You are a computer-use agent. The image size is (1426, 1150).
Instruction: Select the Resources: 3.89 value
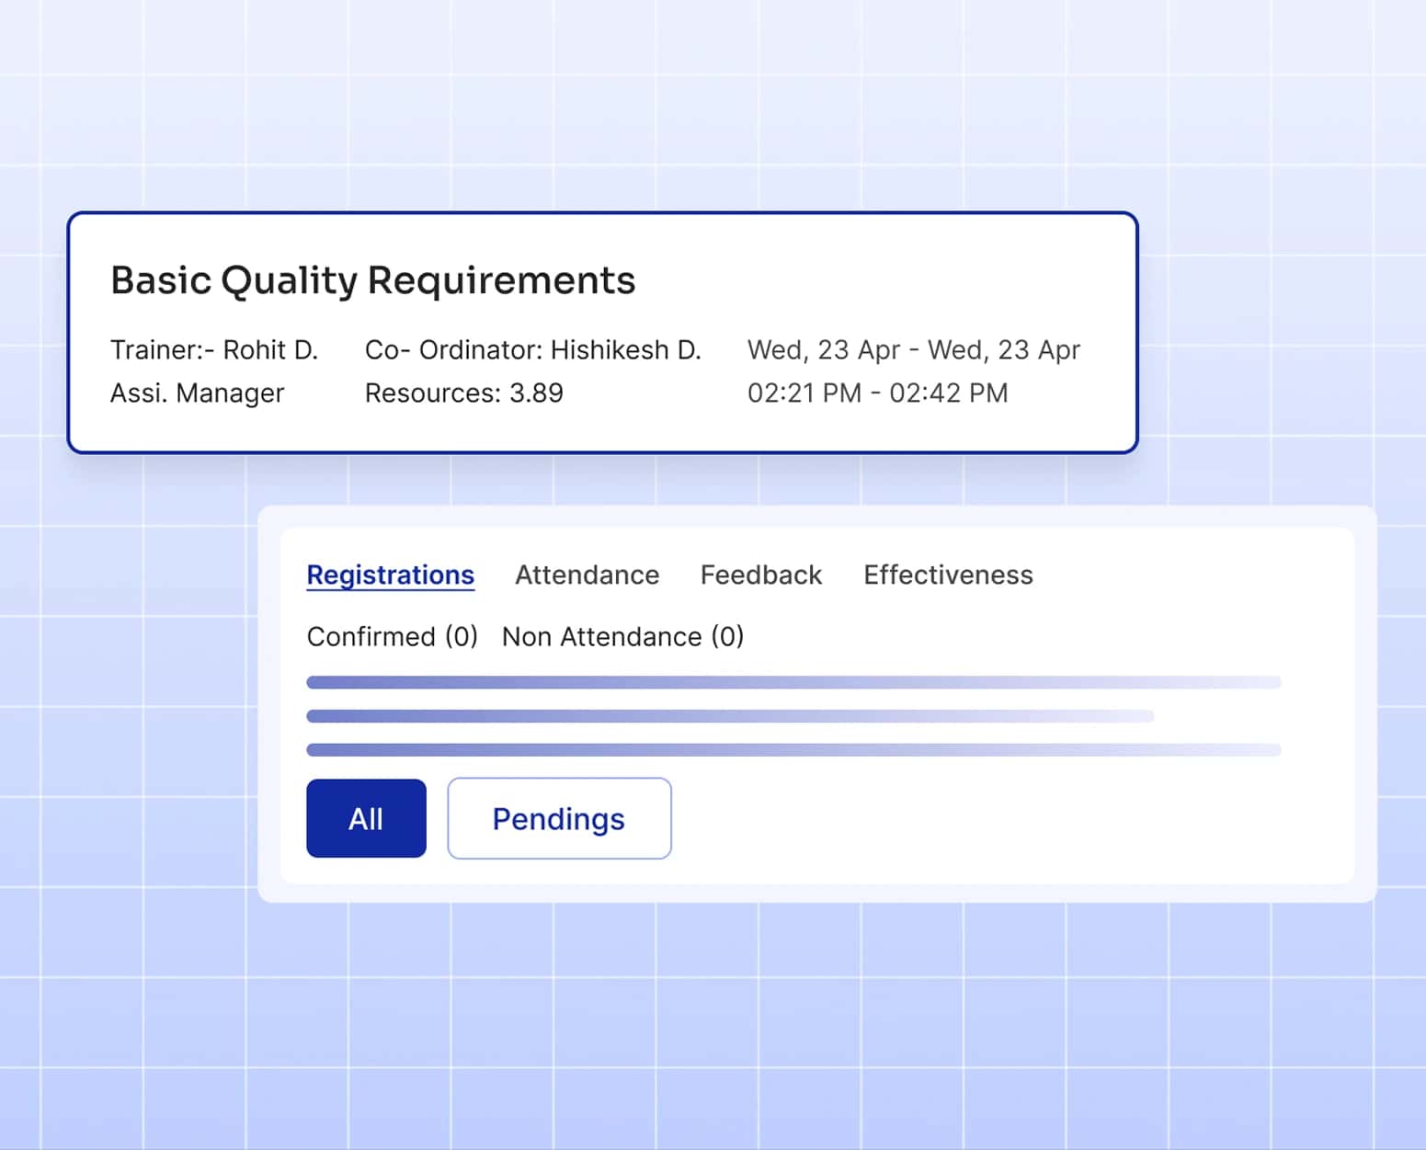click(x=463, y=393)
